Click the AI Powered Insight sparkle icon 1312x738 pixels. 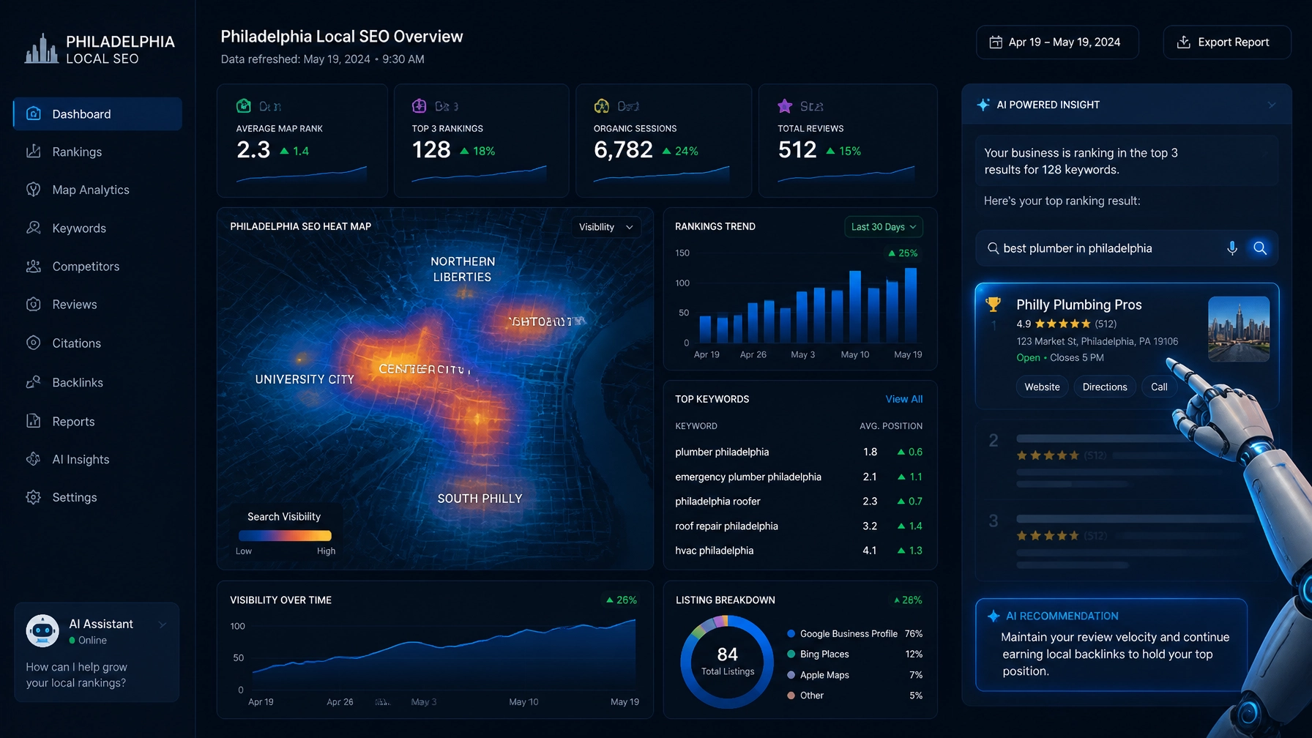[983, 105]
